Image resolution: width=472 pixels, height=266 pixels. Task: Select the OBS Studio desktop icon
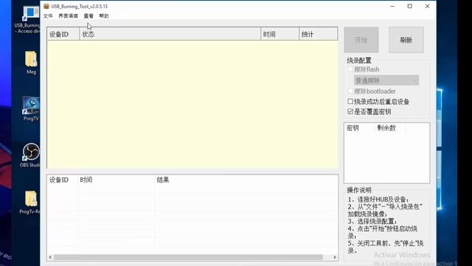30,155
